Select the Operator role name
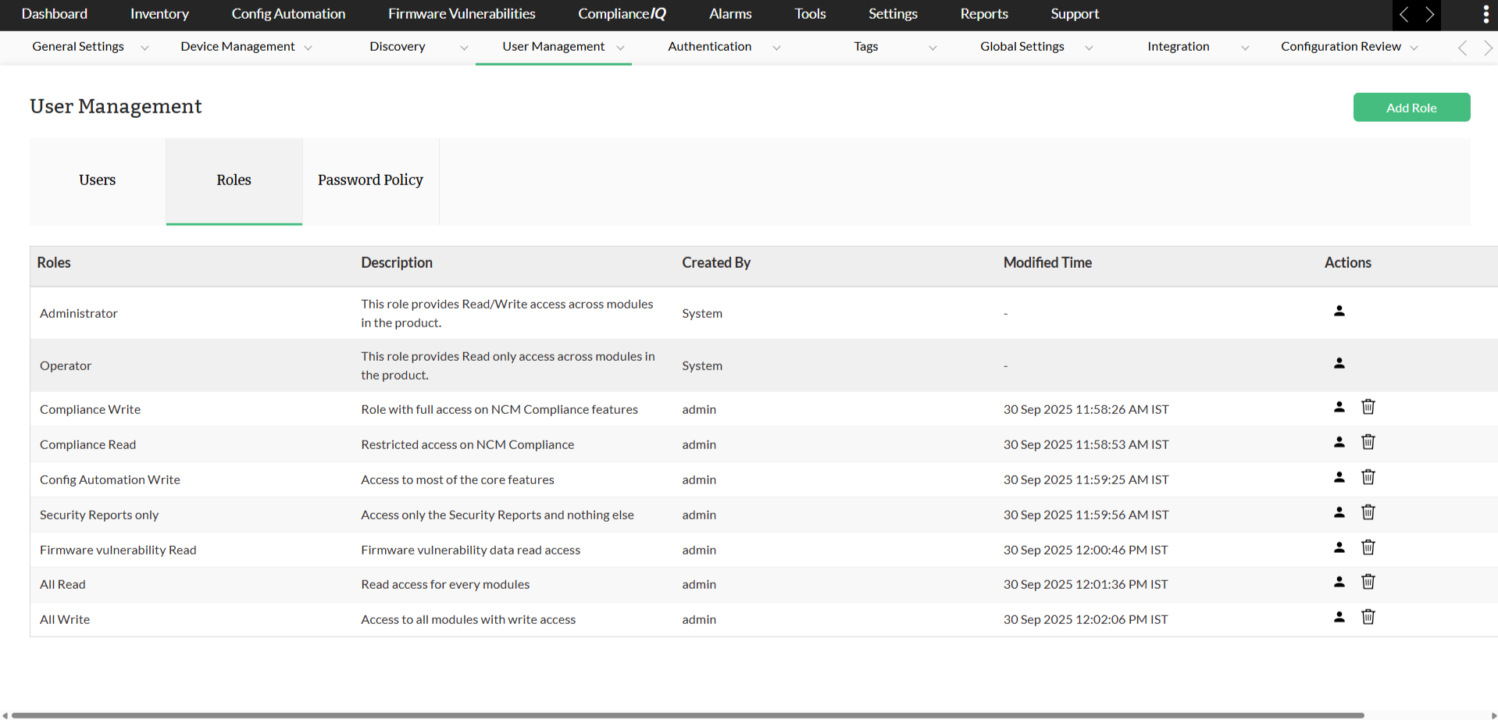 66,365
